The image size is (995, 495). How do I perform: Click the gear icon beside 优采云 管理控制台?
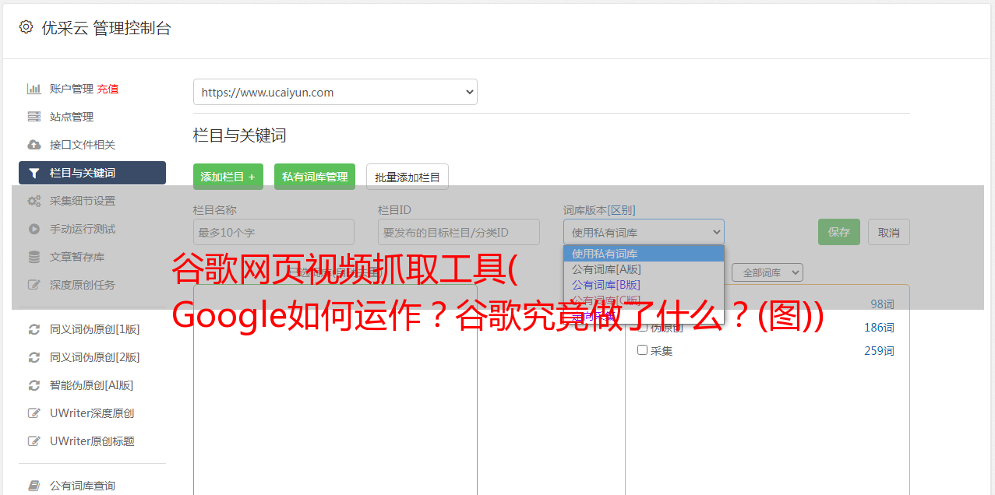pyautogui.click(x=26, y=27)
